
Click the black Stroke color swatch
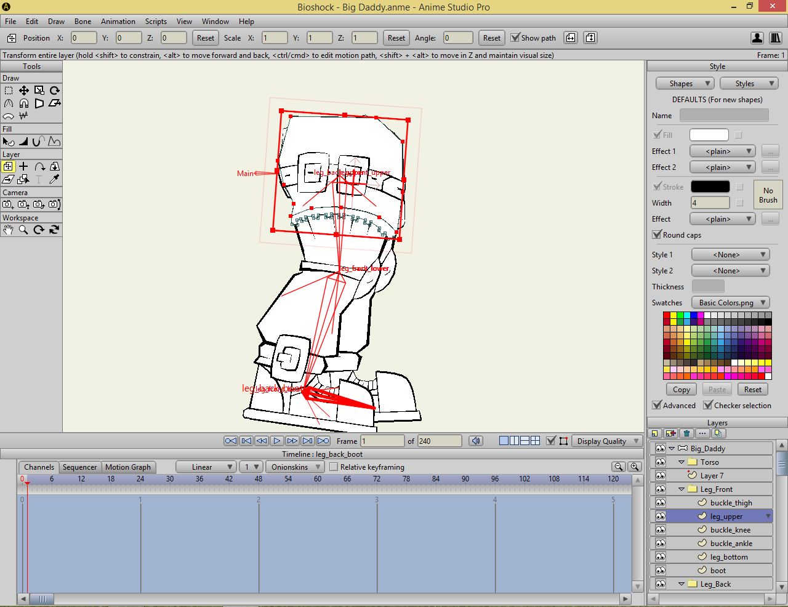tap(710, 187)
